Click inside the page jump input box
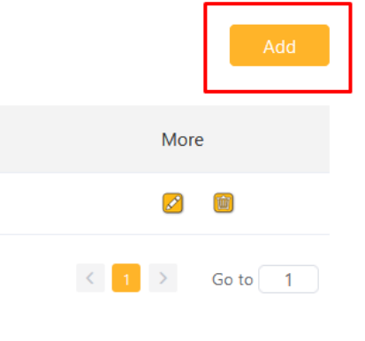The height and width of the screenshot is (341, 365). [x=288, y=279]
